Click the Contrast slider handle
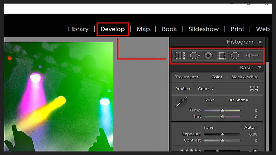Screen dimensions: 276x155 click(222, 140)
